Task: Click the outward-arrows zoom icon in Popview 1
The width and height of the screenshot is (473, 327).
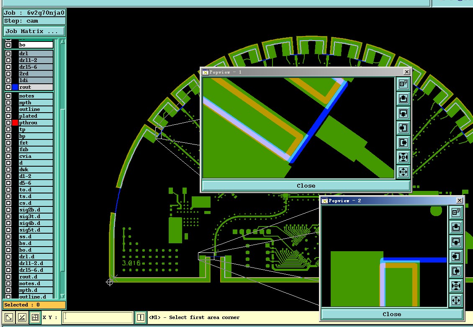Action: (404, 172)
